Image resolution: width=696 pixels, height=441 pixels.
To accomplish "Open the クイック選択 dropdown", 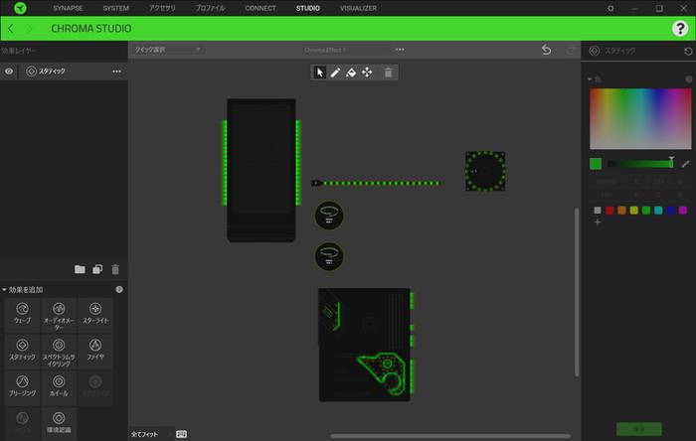I will tap(168, 50).
